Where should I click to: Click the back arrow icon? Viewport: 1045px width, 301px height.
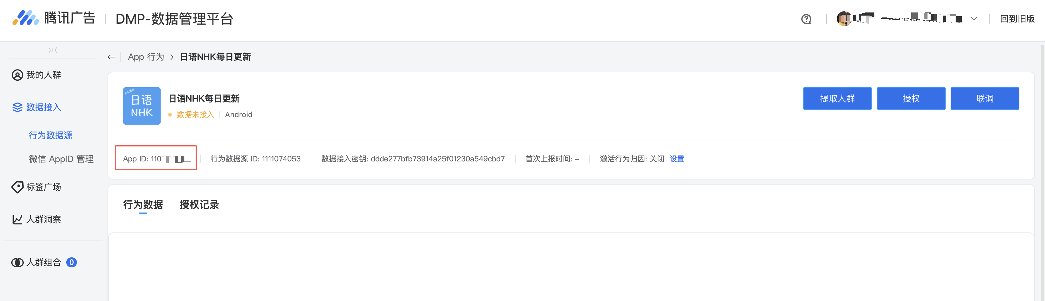(111, 57)
